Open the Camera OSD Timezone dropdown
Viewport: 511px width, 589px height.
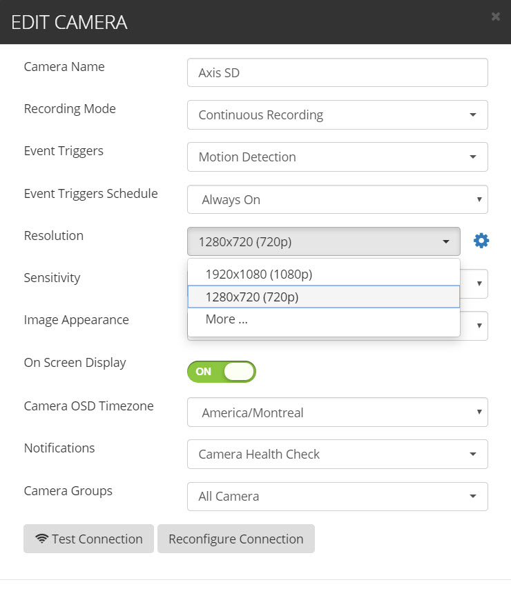click(x=337, y=413)
